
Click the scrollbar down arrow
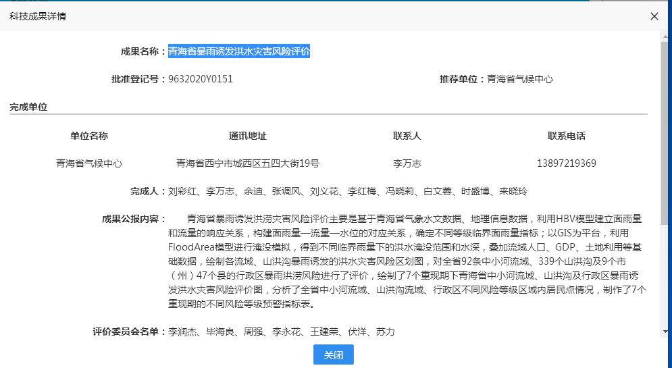pos(666,333)
